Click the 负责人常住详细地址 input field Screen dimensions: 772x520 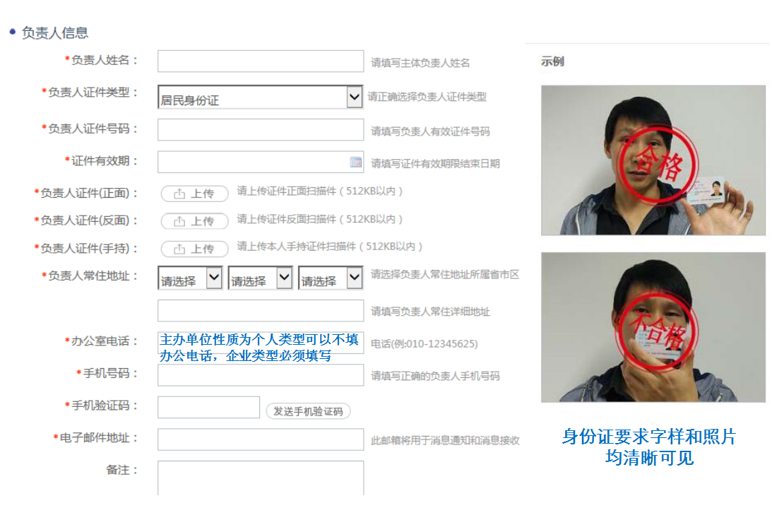260,311
